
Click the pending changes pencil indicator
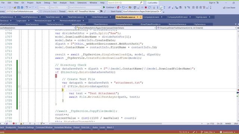(x=195, y=132)
